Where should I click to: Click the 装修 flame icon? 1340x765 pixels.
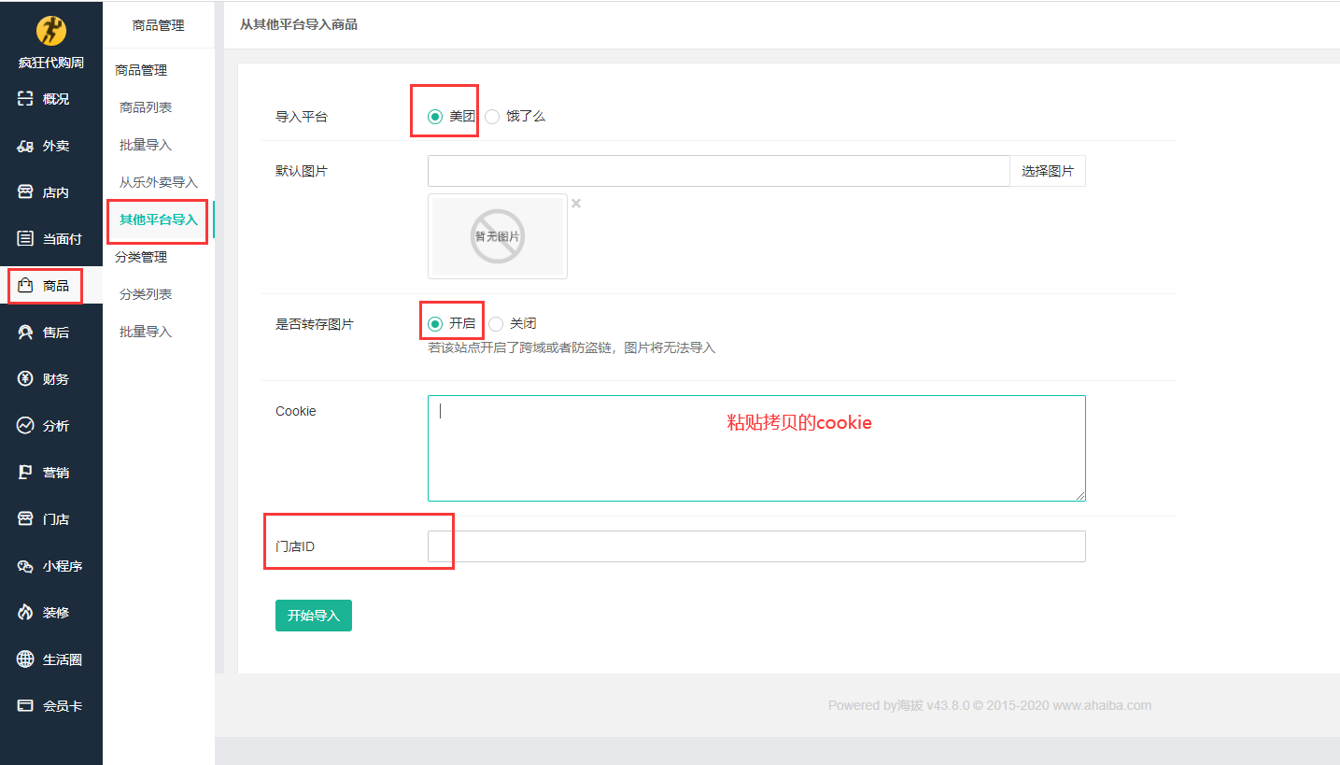tap(26, 613)
